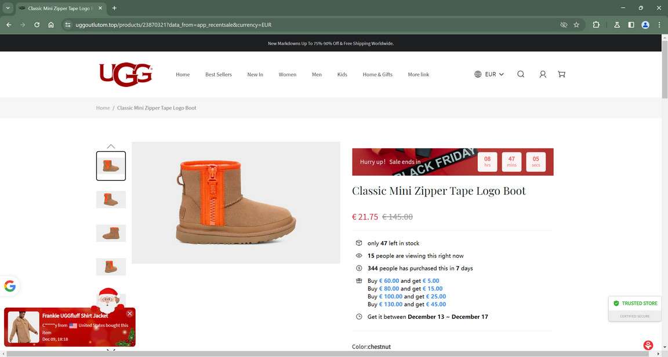Open the Home & Gifts menu
The height and width of the screenshot is (357, 668).
click(x=377, y=75)
